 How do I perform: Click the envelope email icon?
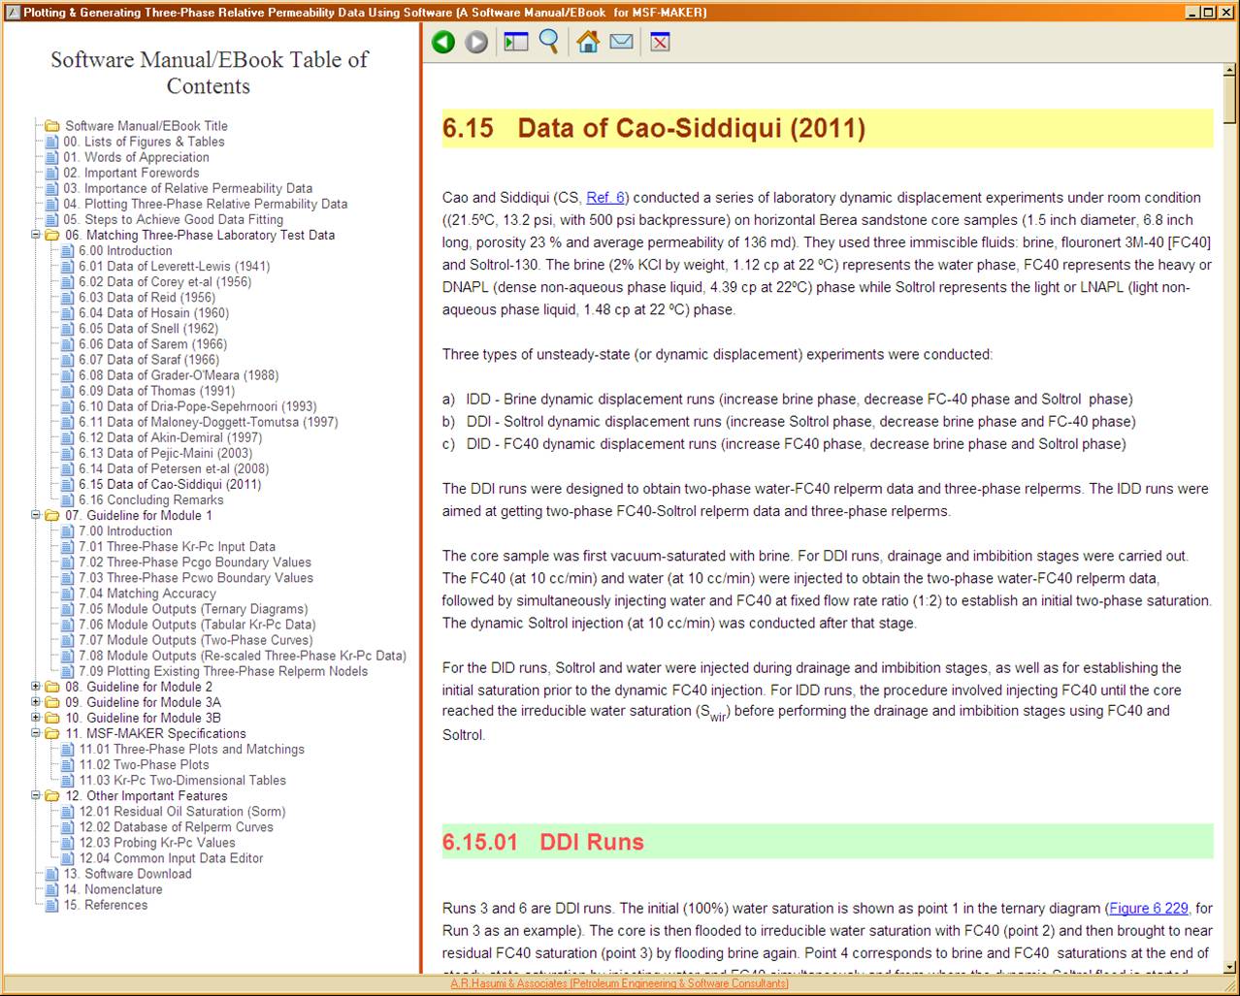(x=621, y=42)
